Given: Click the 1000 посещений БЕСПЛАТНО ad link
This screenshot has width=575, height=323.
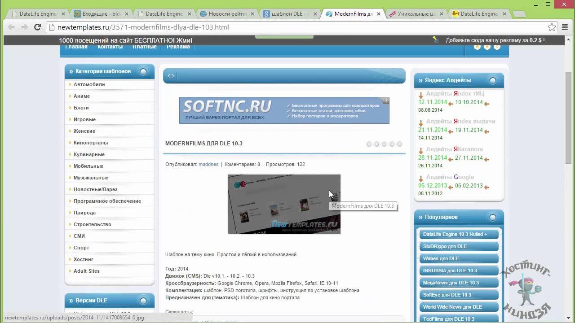Looking at the screenshot, I should click(125, 40).
